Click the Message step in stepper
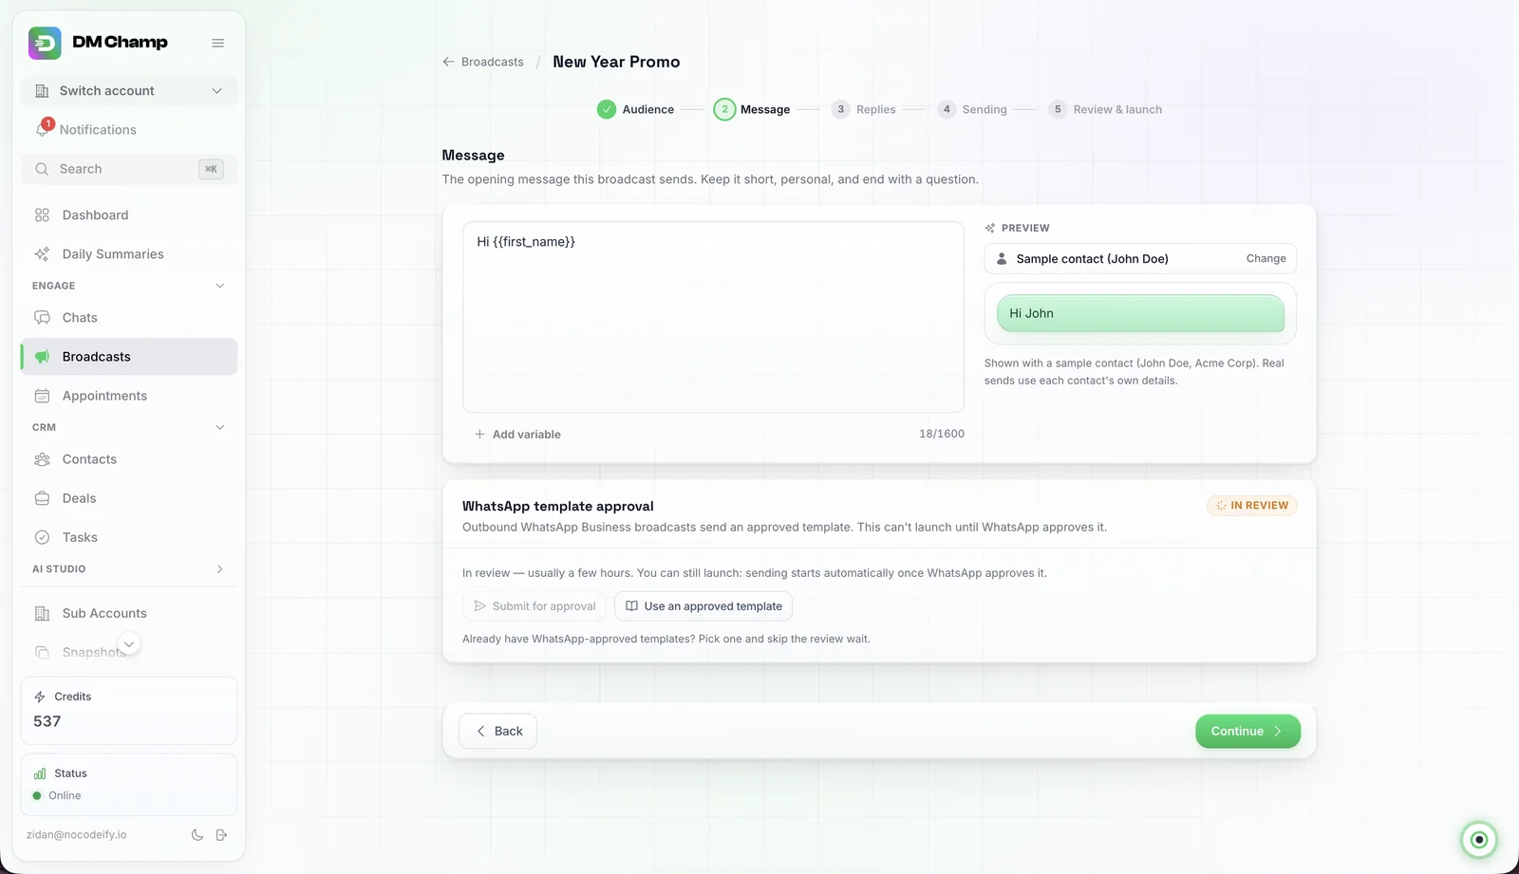 (x=752, y=109)
